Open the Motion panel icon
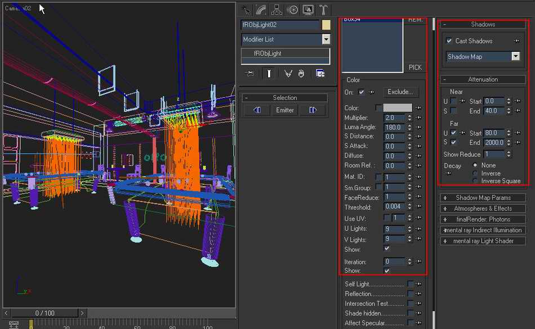Screen dimensions: 535x329 coord(292,10)
